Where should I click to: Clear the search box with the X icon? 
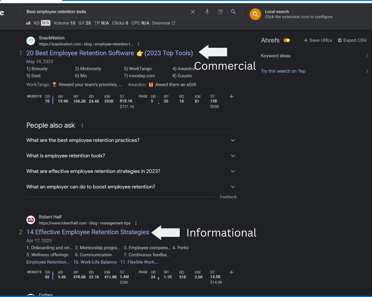coord(193,12)
